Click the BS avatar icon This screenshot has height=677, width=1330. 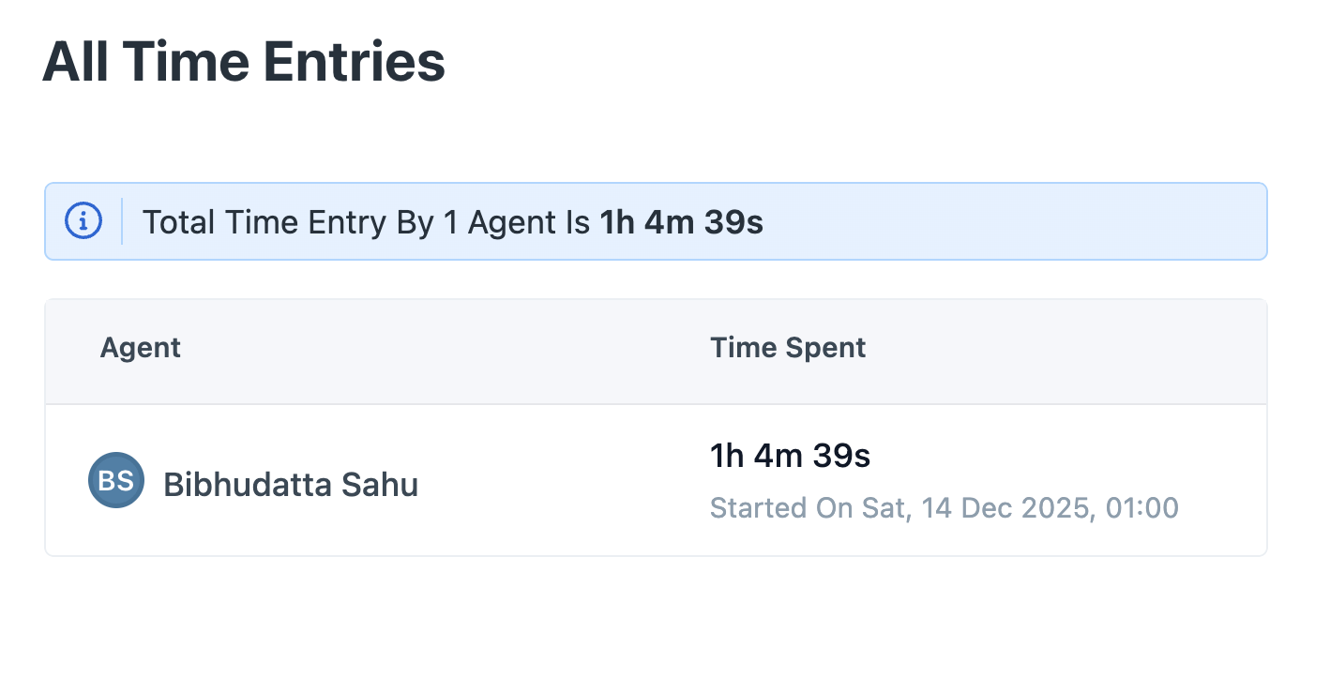click(x=116, y=480)
